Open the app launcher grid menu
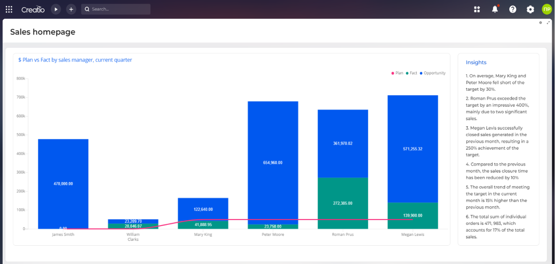This screenshot has width=555, height=264. tap(9, 9)
